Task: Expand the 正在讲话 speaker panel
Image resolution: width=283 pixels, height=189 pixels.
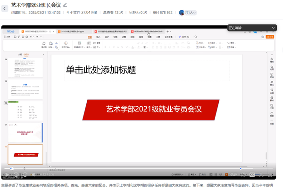Action: pyautogui.click(x=273, y=28)
